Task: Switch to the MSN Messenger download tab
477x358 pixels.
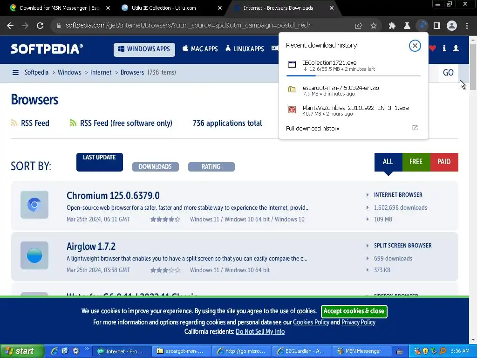Action: pos(59,8)
